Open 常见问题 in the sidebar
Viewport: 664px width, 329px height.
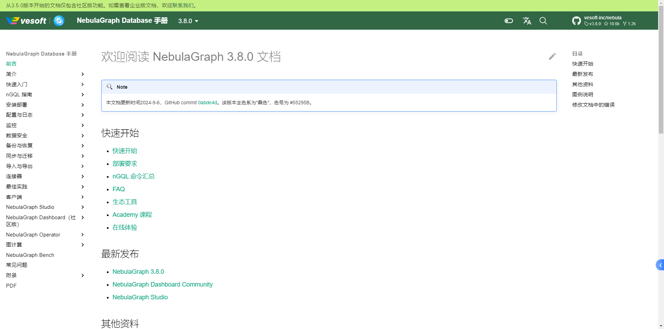coord(17,265)
